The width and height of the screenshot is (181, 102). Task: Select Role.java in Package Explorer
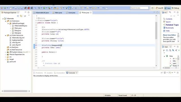[x=18, y=31]
